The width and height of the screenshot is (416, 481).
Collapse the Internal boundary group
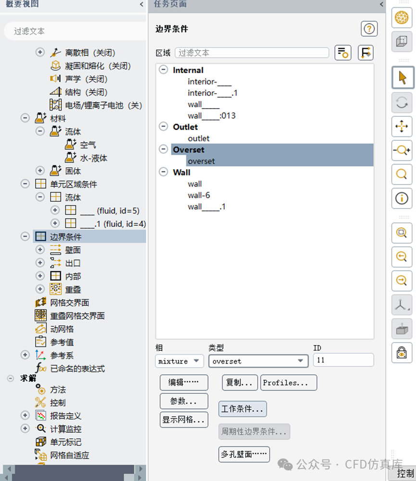(164, 70)
